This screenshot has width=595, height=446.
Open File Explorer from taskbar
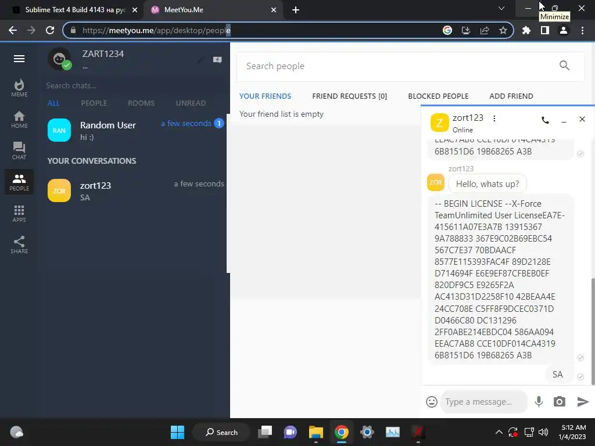(x=316, y=432)
